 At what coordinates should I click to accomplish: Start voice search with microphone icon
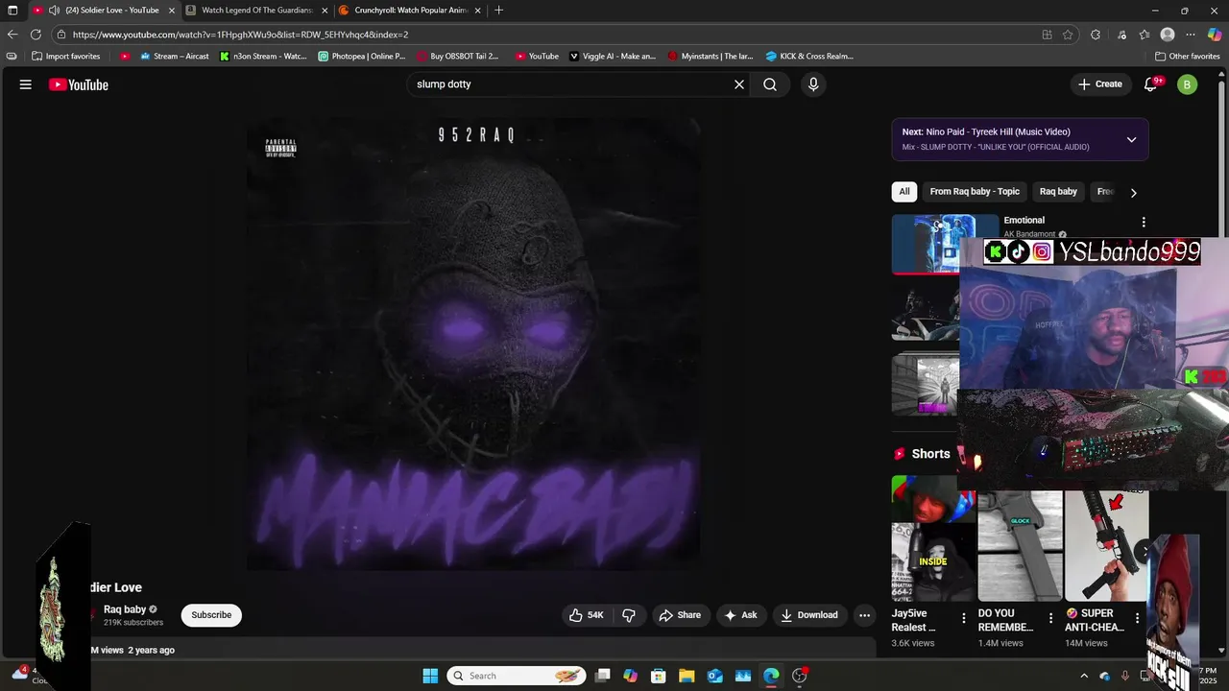813,84
